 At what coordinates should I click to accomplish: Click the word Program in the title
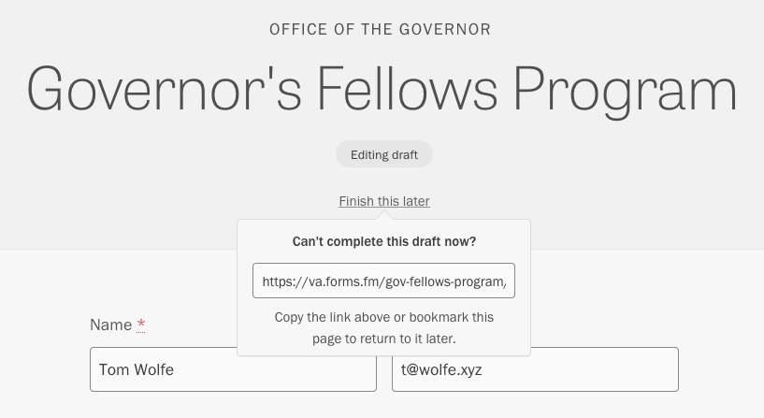click(x=626, y=92)
